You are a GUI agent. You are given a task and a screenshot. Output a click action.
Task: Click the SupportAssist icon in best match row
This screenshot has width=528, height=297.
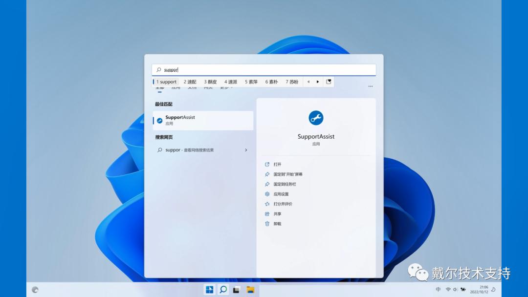click(x=159, y=121)
